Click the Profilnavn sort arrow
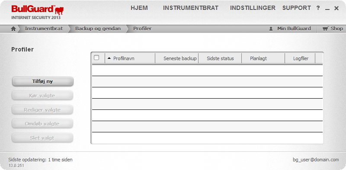 109,58
